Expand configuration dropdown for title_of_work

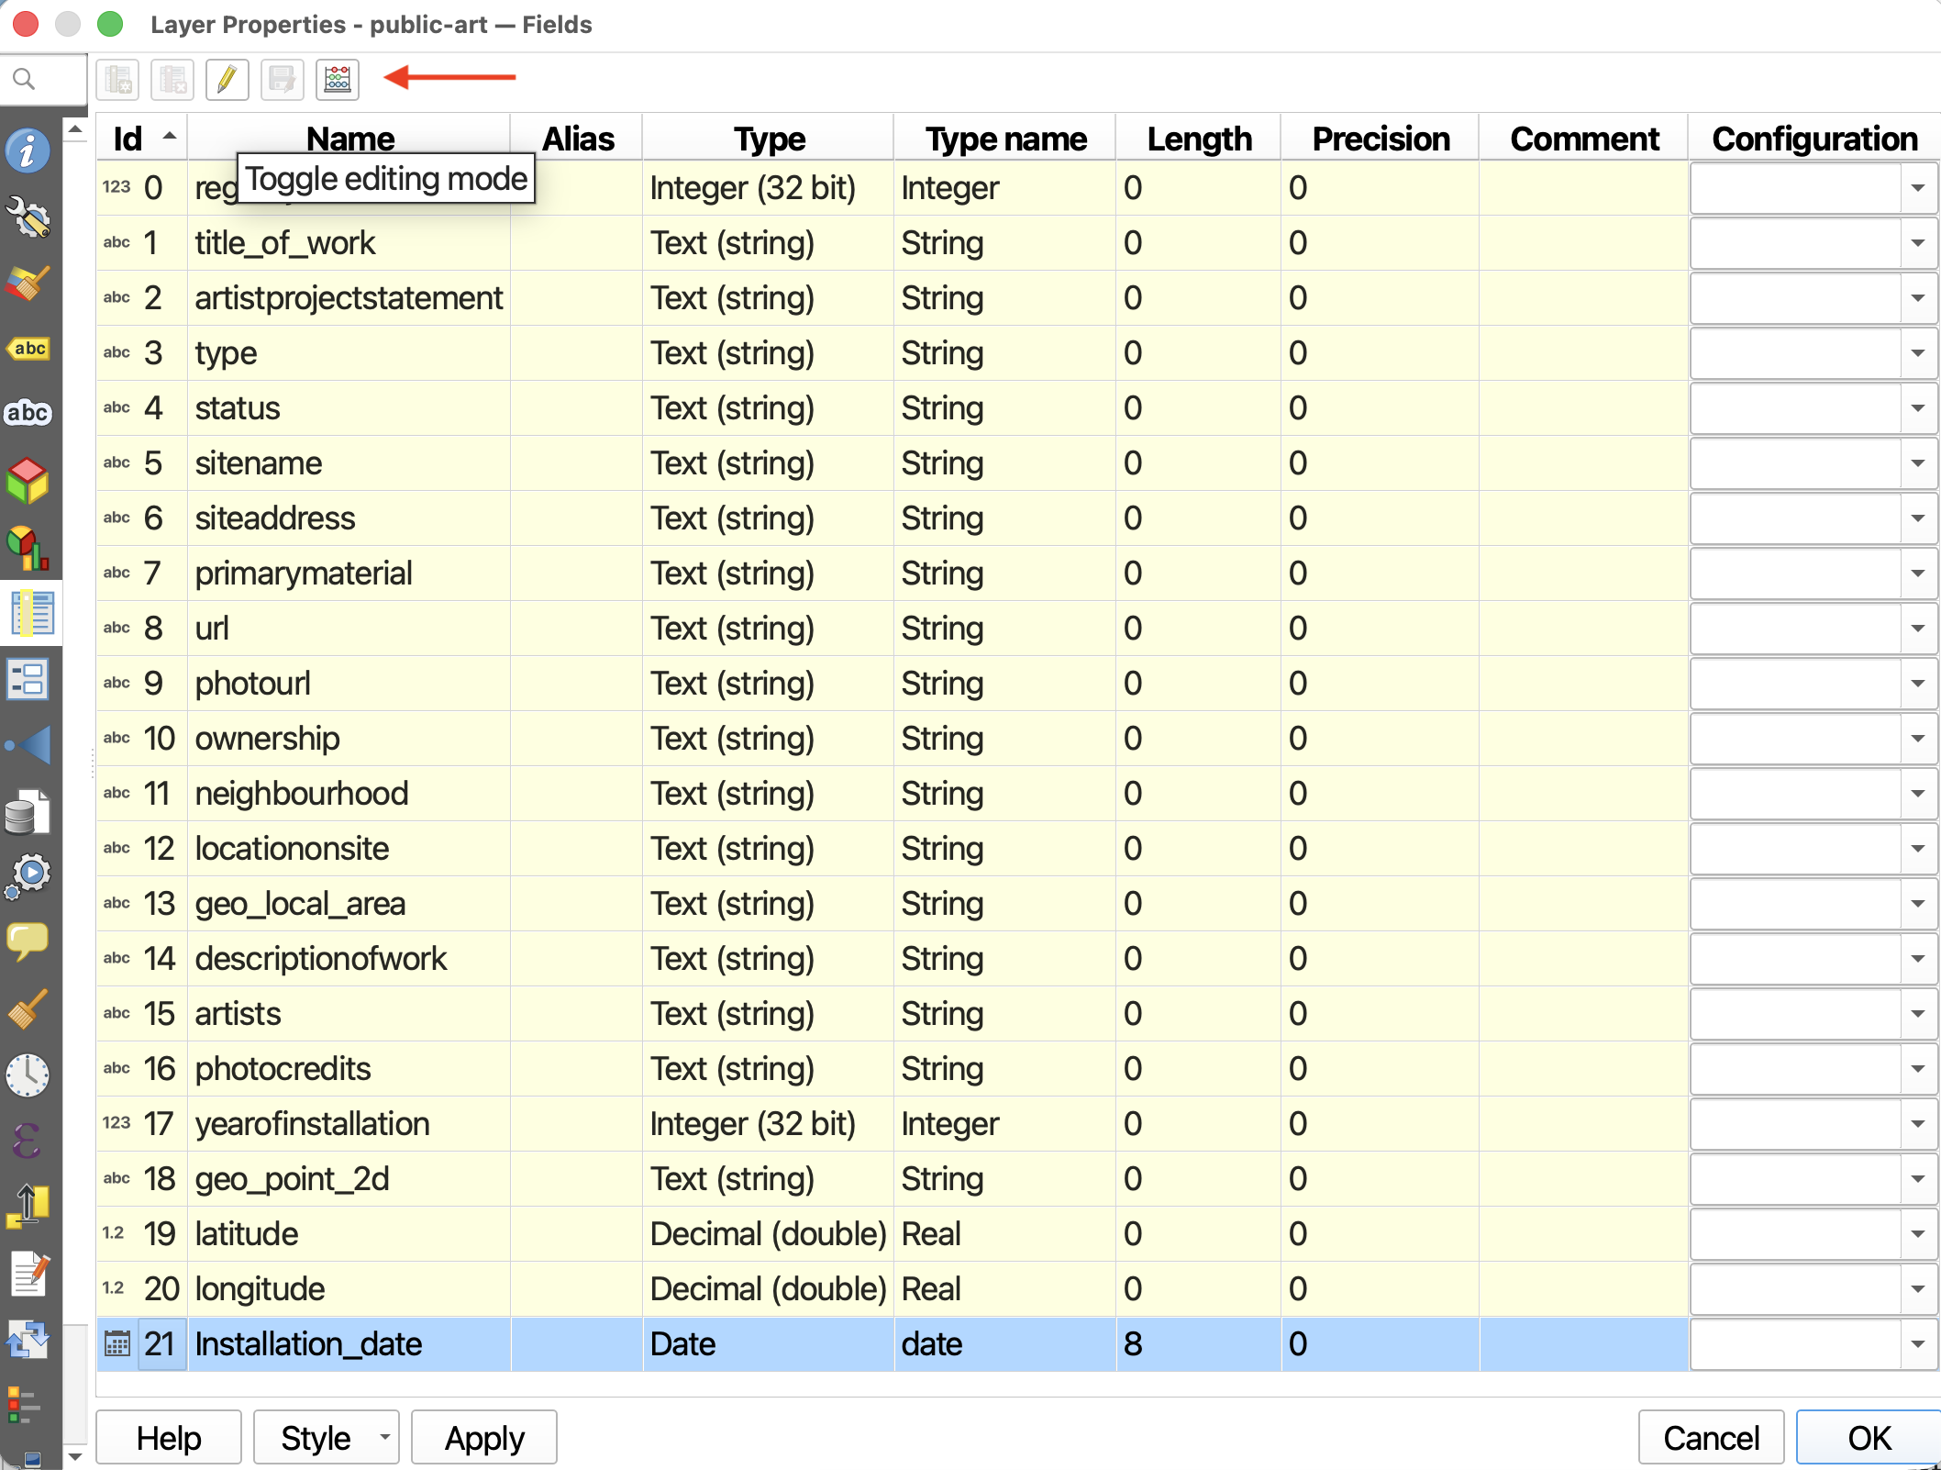click(x=1918, y=243)
